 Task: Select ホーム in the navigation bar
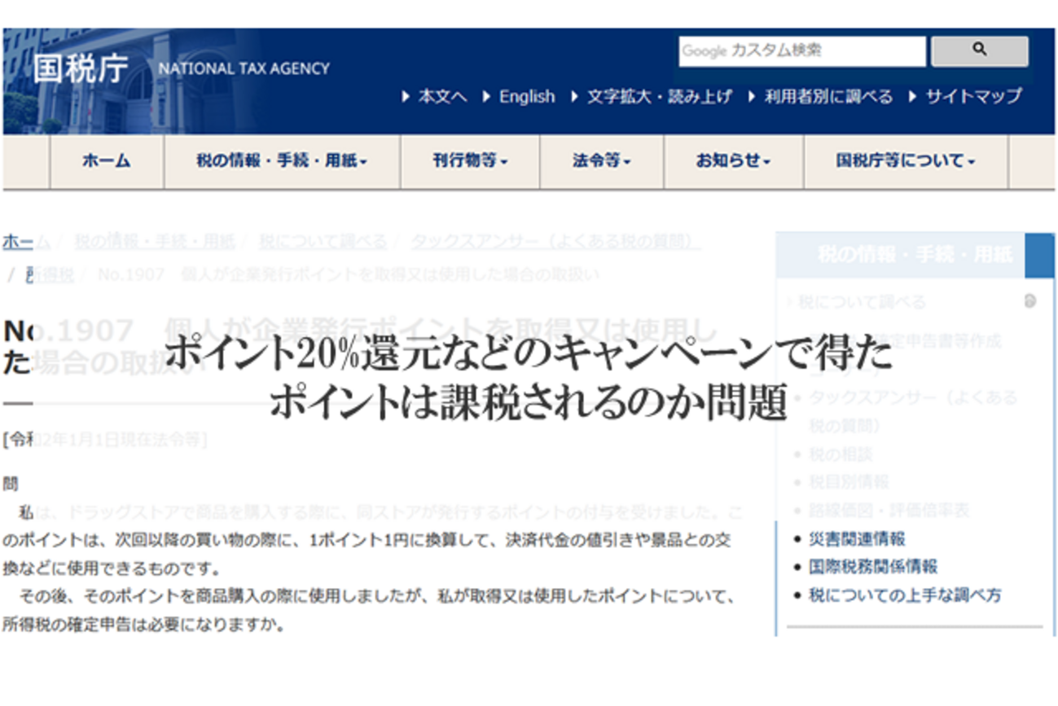pyautogui.click(x=107, y=161)
